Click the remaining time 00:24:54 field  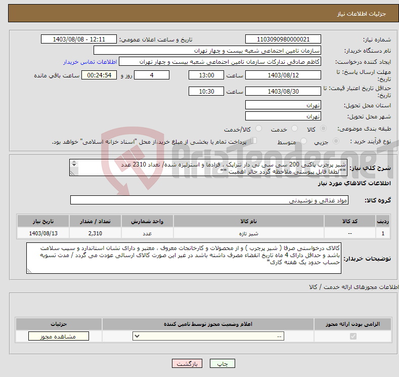click(99, 75)
